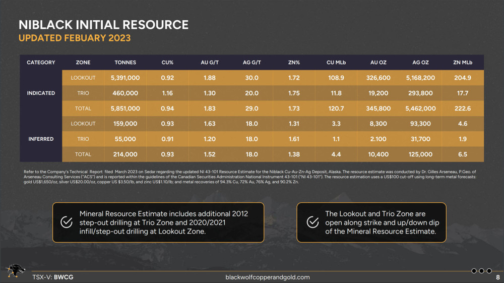
Task: Click ZN MLb value 204.9
Action: tap(463, 78)
